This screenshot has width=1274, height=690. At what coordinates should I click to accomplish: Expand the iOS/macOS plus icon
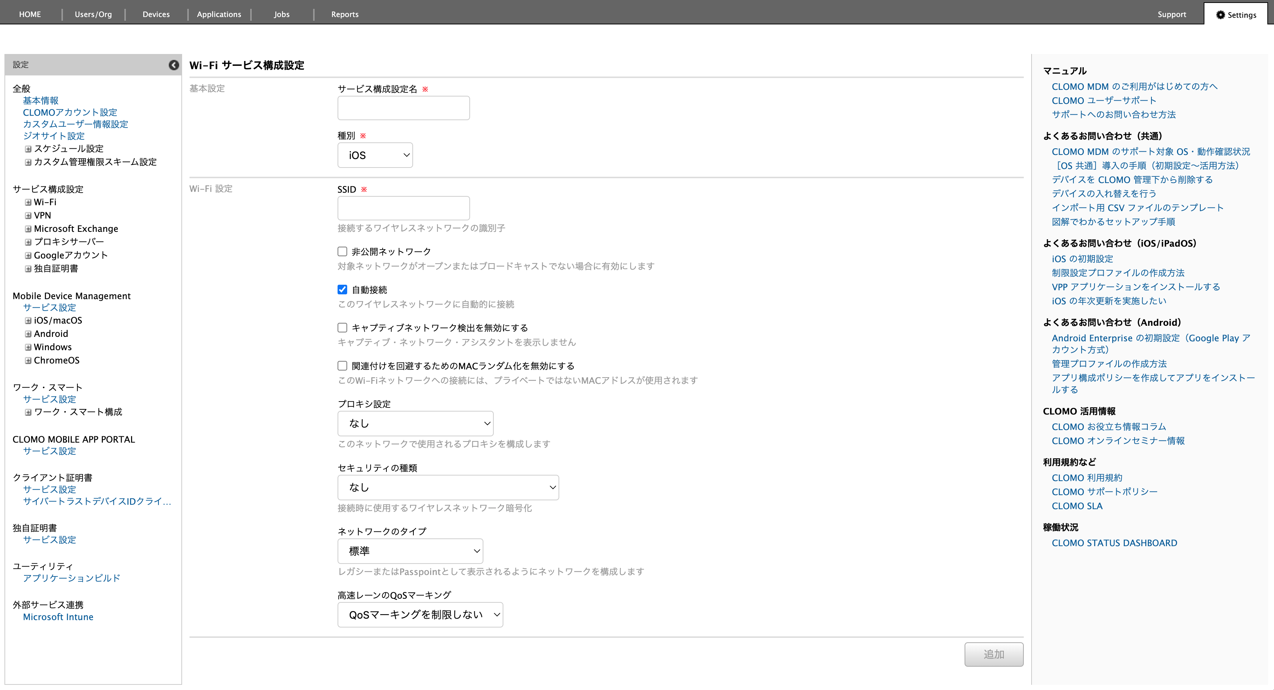pos(28,321)
